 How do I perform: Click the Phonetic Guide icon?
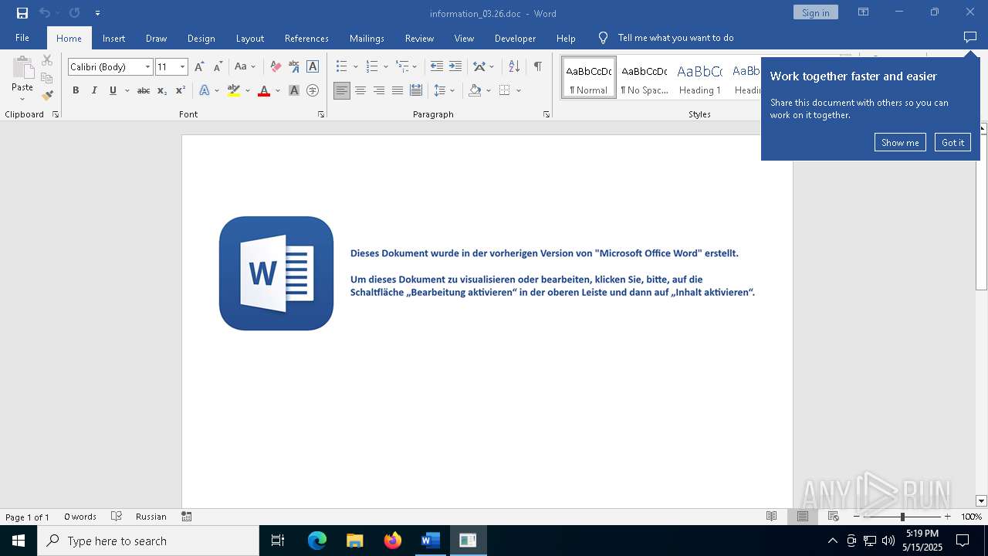tap(294, 66)
